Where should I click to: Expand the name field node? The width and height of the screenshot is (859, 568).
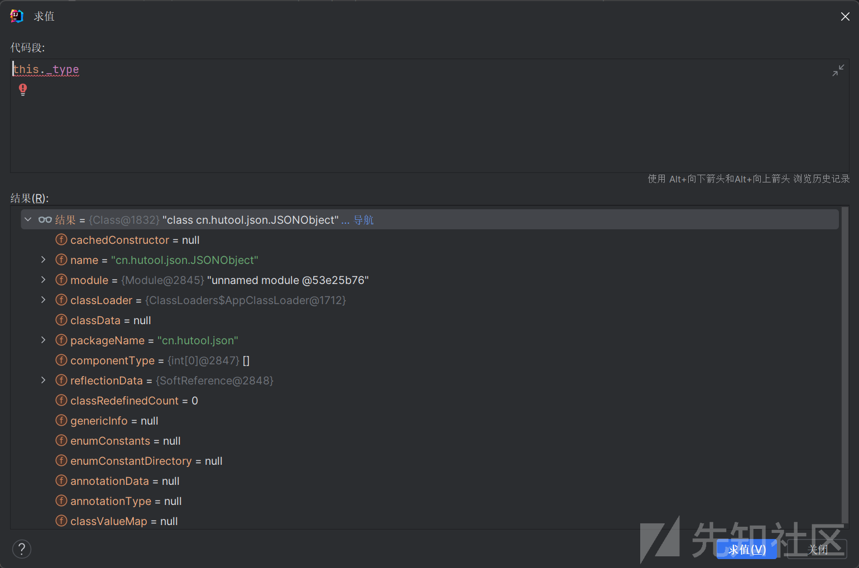pos(43,260)
